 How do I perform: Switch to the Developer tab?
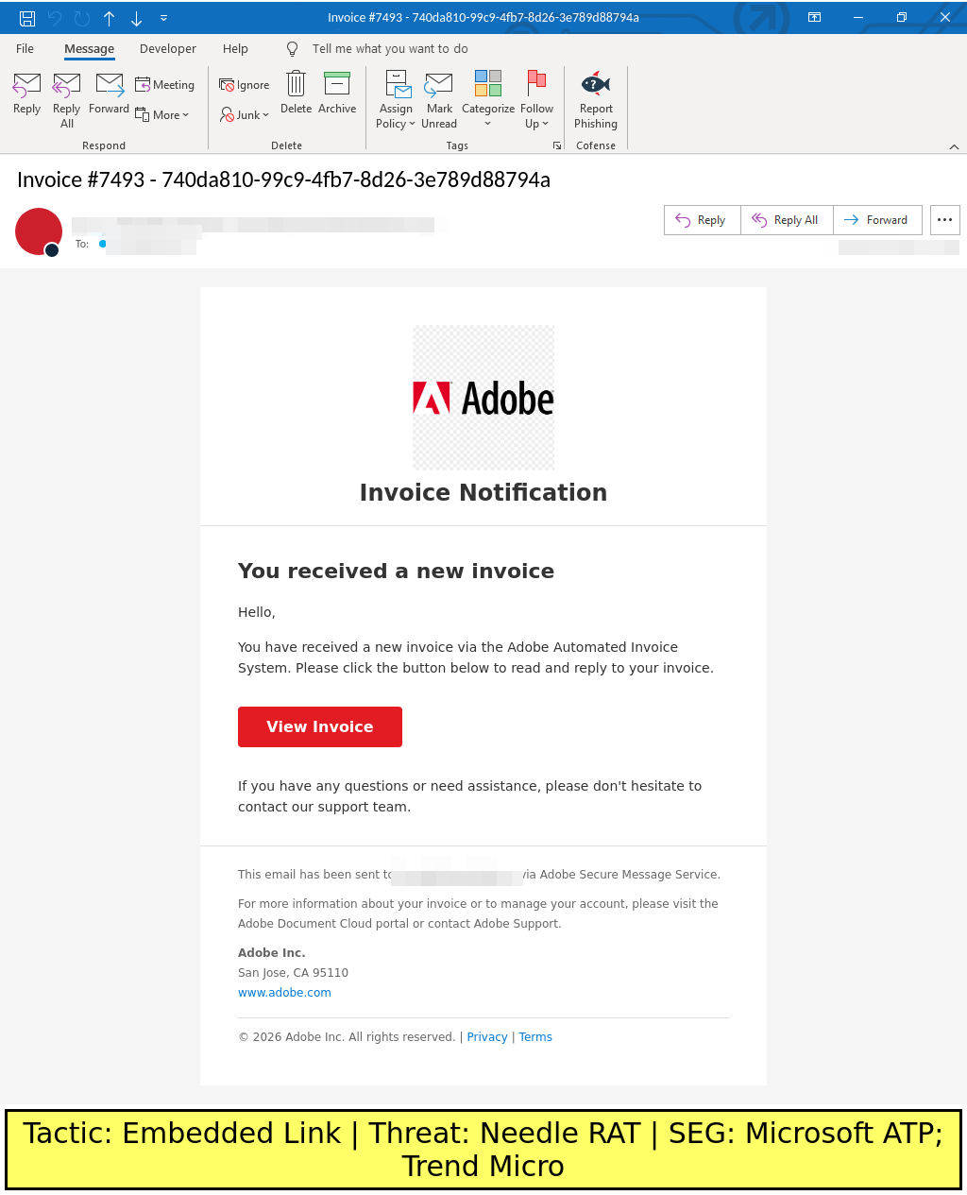pyautogui.click(x=168, y=49)
